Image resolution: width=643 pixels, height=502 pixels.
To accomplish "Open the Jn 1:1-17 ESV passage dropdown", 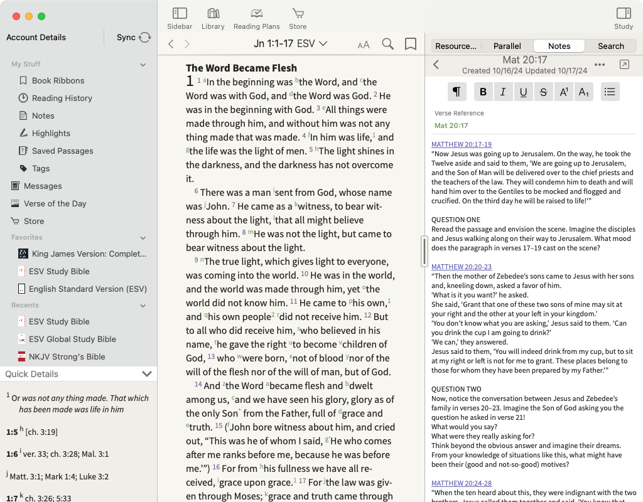I will 290,44.
